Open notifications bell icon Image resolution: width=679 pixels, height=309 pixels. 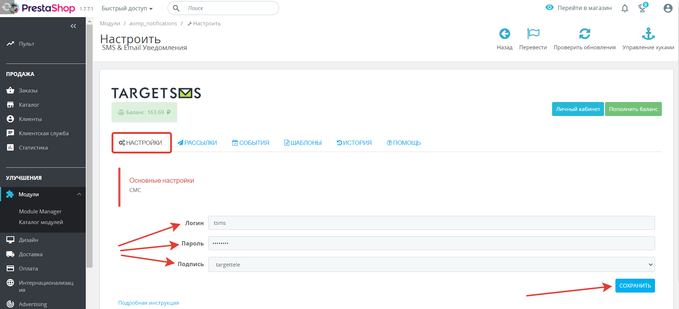(625, 8)
